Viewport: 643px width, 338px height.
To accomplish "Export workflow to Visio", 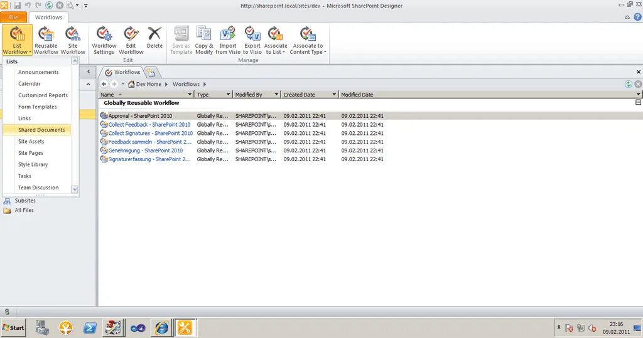I will pyautogui.click(x=252, y=40).
